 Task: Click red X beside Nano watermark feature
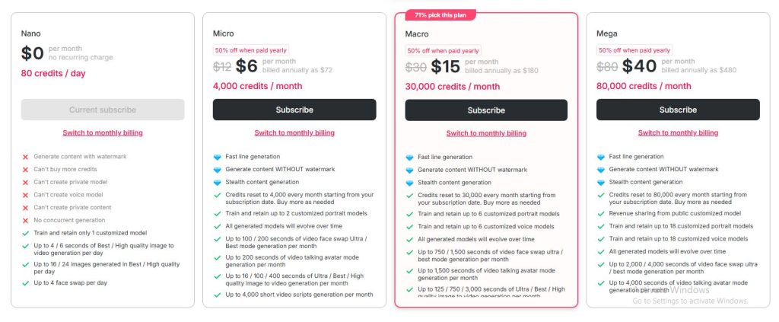pyautogui.click(x=25, y=157)
